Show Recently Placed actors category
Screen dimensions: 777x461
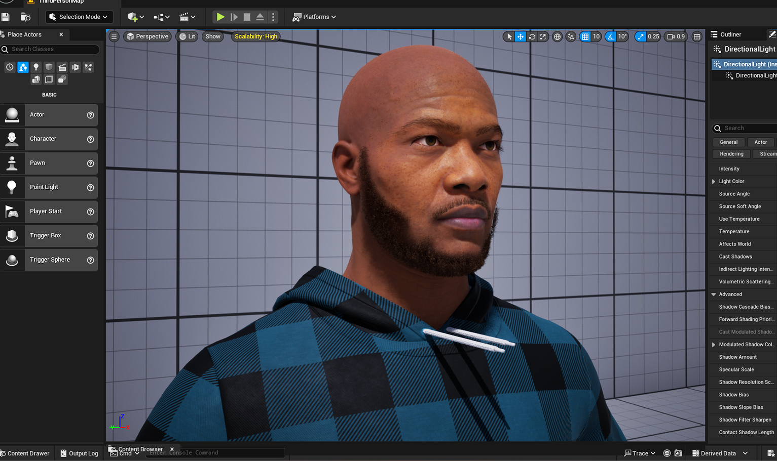pyautogui.click(x=10, y=67)
